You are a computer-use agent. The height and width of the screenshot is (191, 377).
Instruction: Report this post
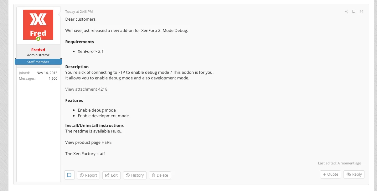pos(88,175)
